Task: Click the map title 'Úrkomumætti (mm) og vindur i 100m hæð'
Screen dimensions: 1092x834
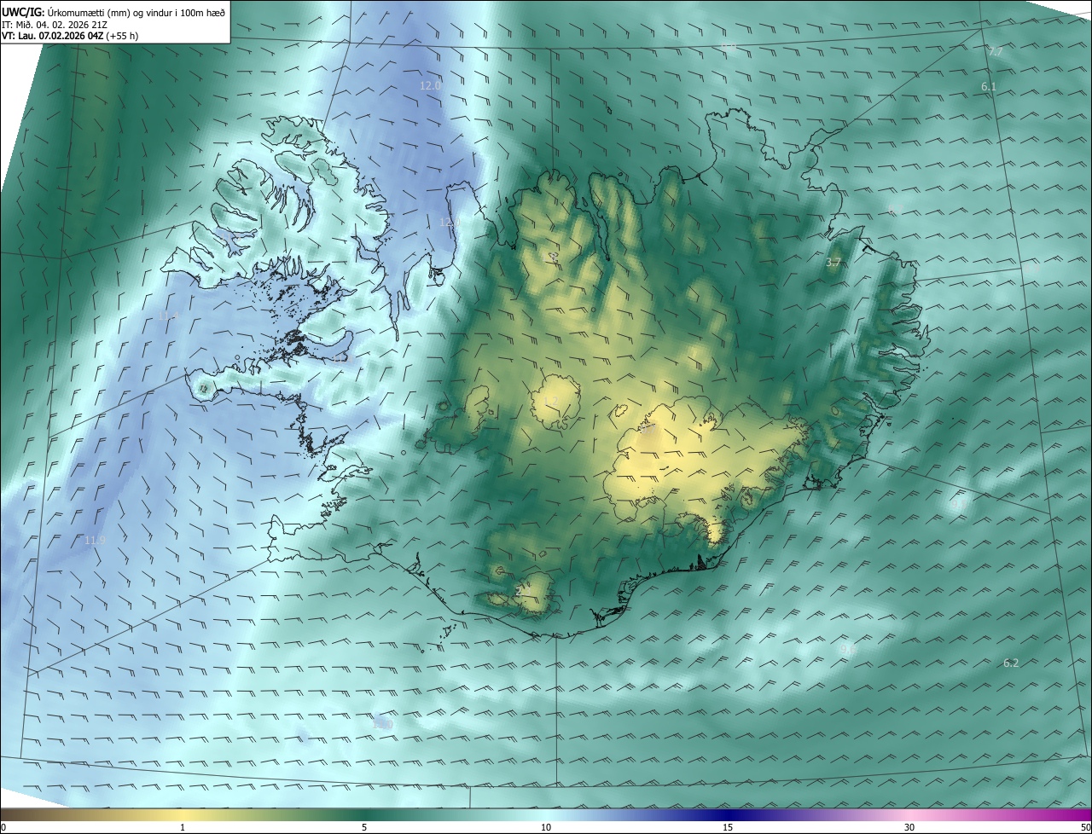Action: click(135, 12)
